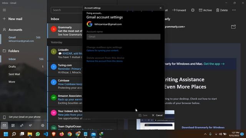Open the People contacts icon
Screen dimensions: 246x138
point(22,125)
